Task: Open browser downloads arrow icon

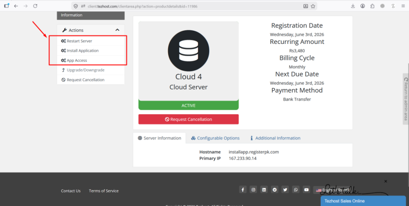Action: 353,6
